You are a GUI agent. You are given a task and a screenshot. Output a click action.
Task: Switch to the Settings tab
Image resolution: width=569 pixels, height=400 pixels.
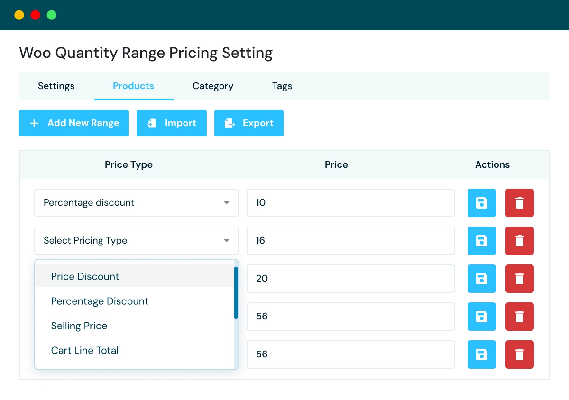point(56,86)
